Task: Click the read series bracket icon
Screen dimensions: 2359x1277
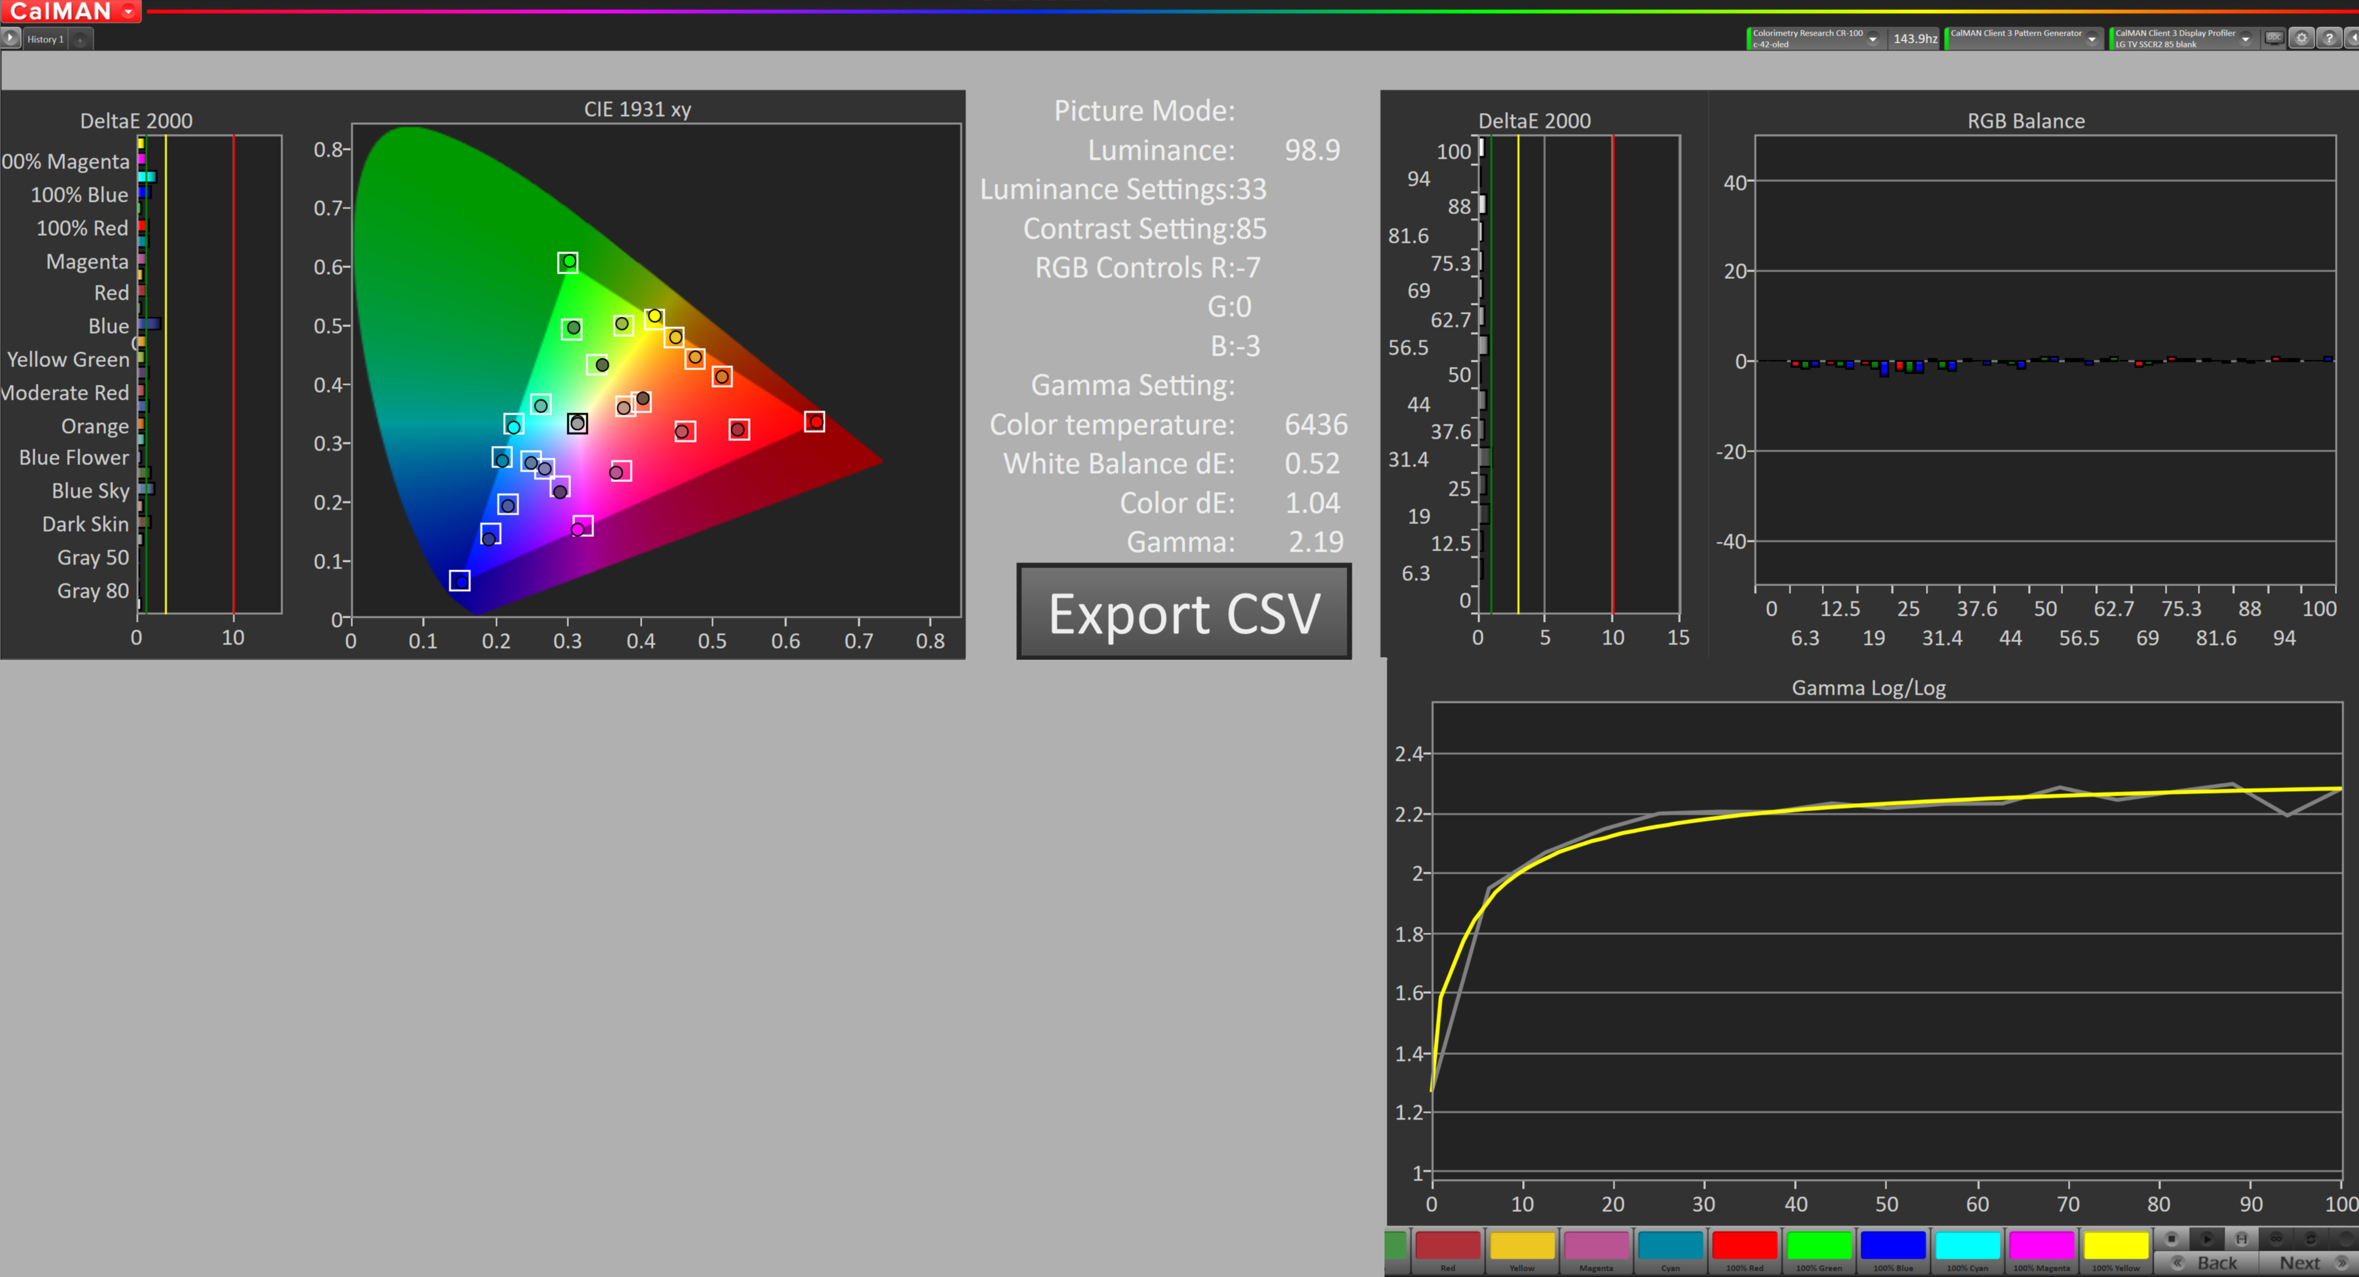Action: click(2241, 1238)
